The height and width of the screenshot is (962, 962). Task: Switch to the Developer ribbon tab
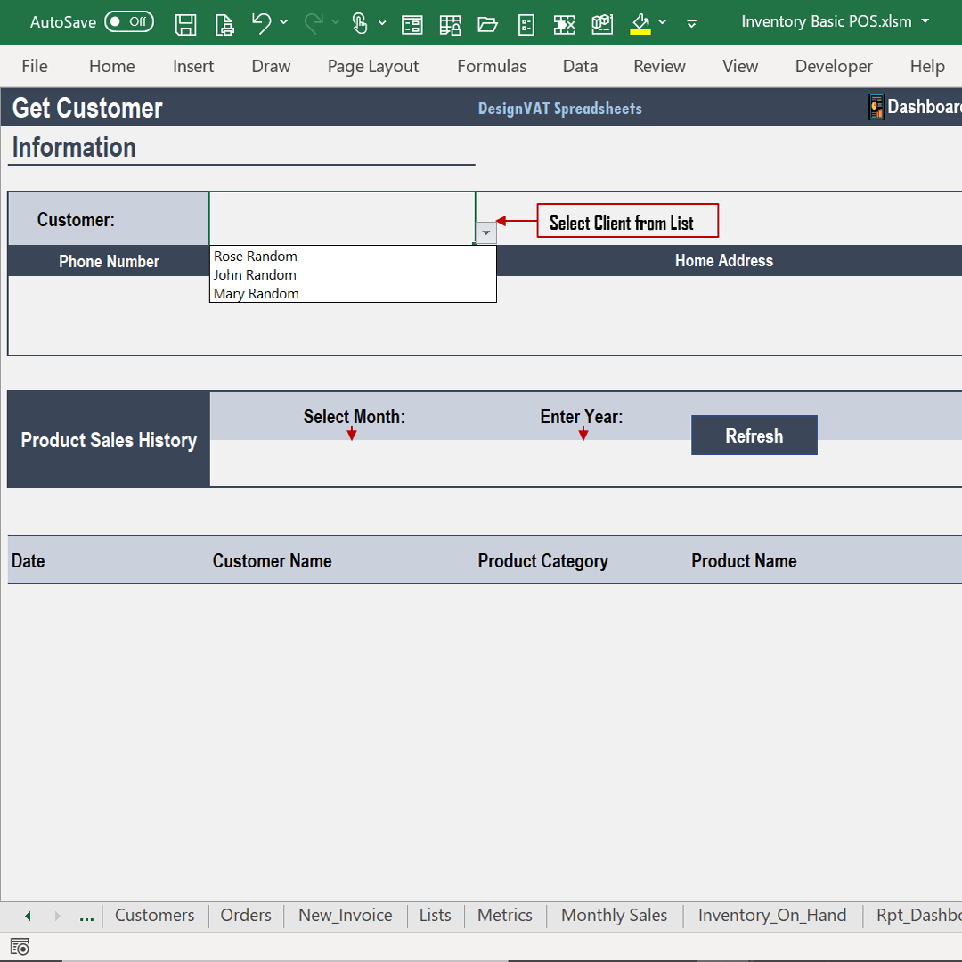(834, 66)
